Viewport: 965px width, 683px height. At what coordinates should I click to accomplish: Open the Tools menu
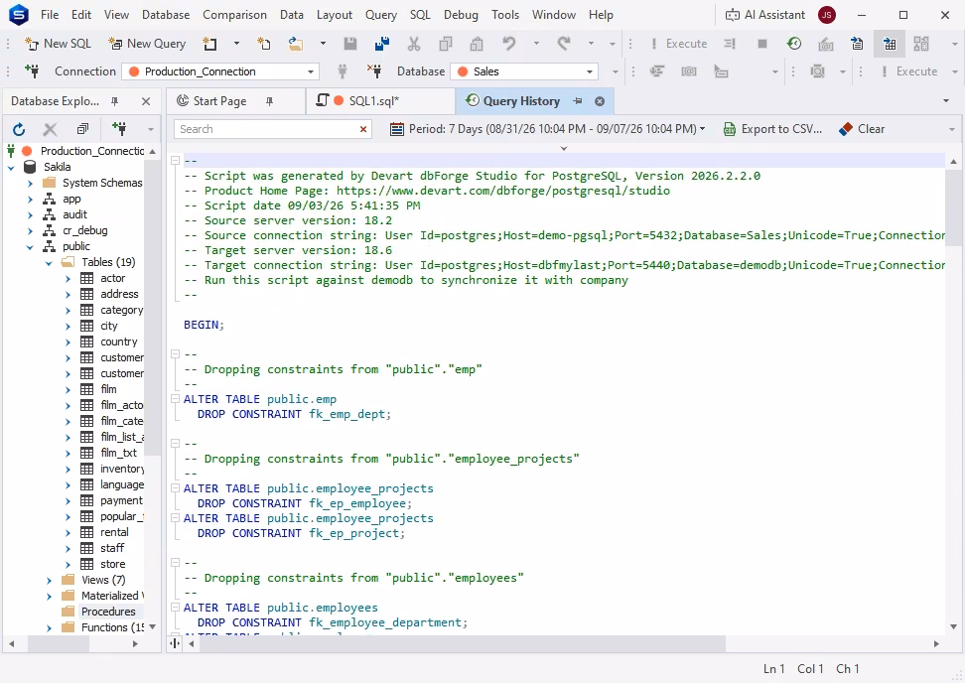(505, 15)
